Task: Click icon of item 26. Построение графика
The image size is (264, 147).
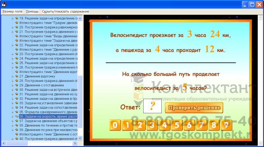Action: tap(17, 67)
